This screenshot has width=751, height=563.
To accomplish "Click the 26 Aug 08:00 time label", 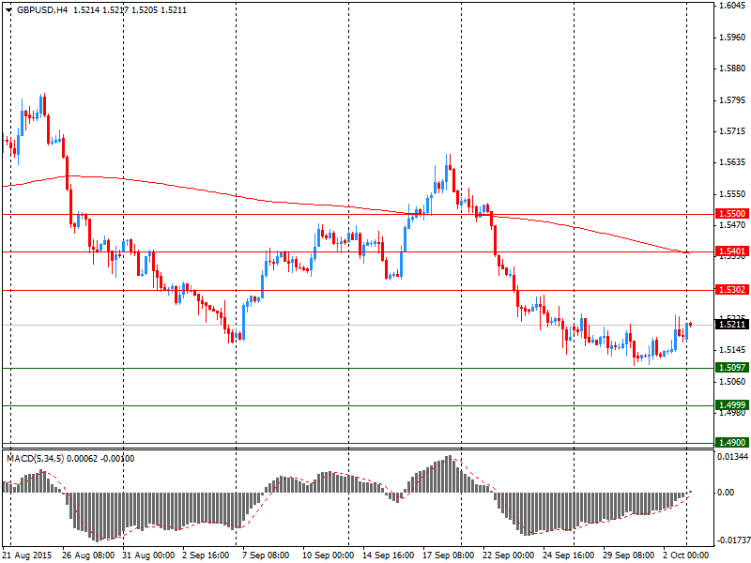I will (88, 555).
